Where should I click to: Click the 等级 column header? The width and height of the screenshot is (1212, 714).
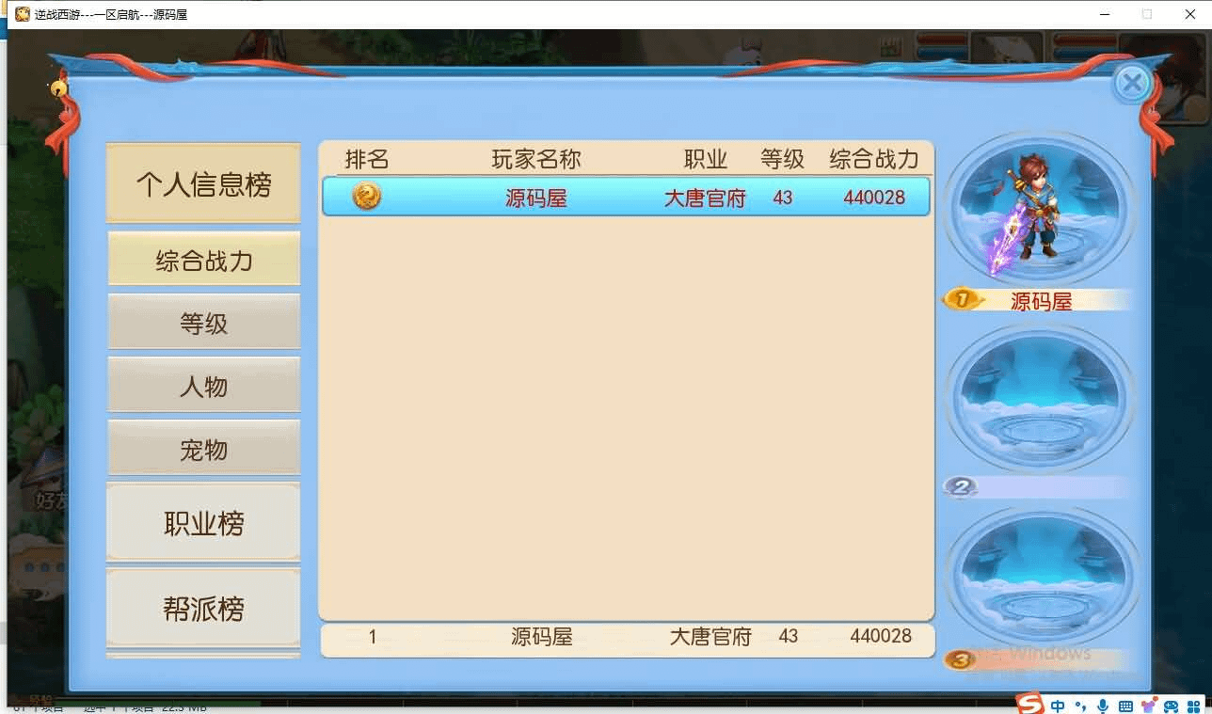(x=783, y=159)
